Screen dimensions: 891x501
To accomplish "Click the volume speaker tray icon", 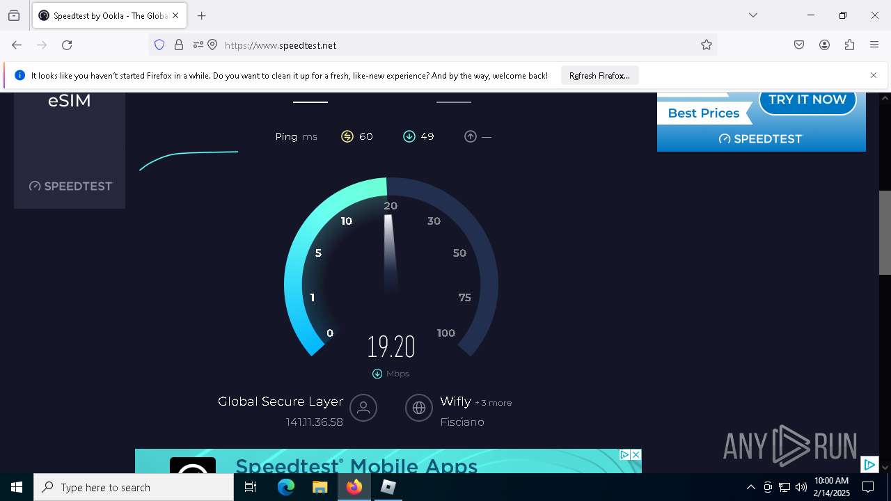I will 801,487.
